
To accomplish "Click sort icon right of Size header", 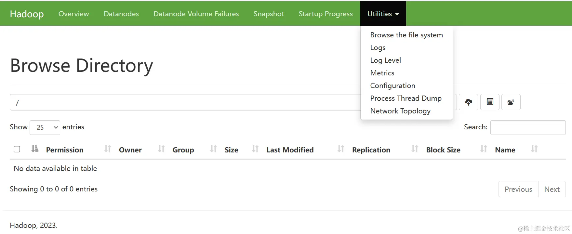I will (255, 149).
